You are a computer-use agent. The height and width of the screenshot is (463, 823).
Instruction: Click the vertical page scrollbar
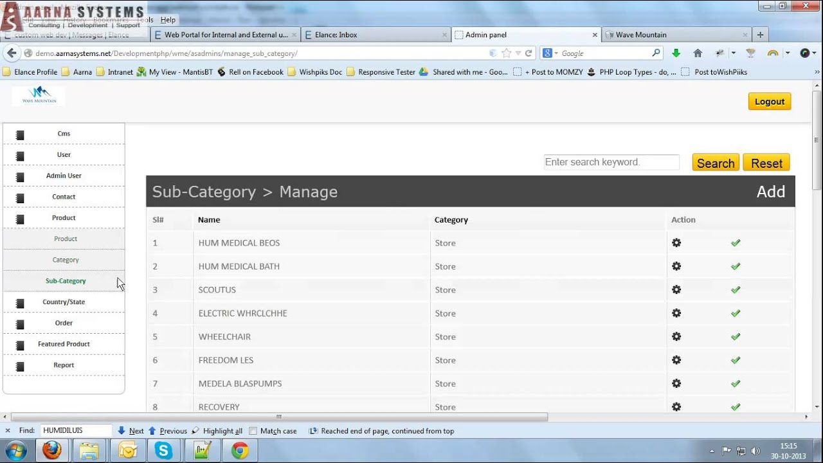817,140
